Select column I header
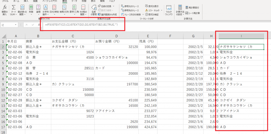Viewport: 271px width, 134px height. pos(241,36)
